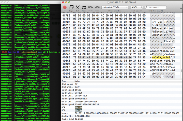Click the float value 12.2659
Viewport: 183px width, 121px height.
click(79, 119)
